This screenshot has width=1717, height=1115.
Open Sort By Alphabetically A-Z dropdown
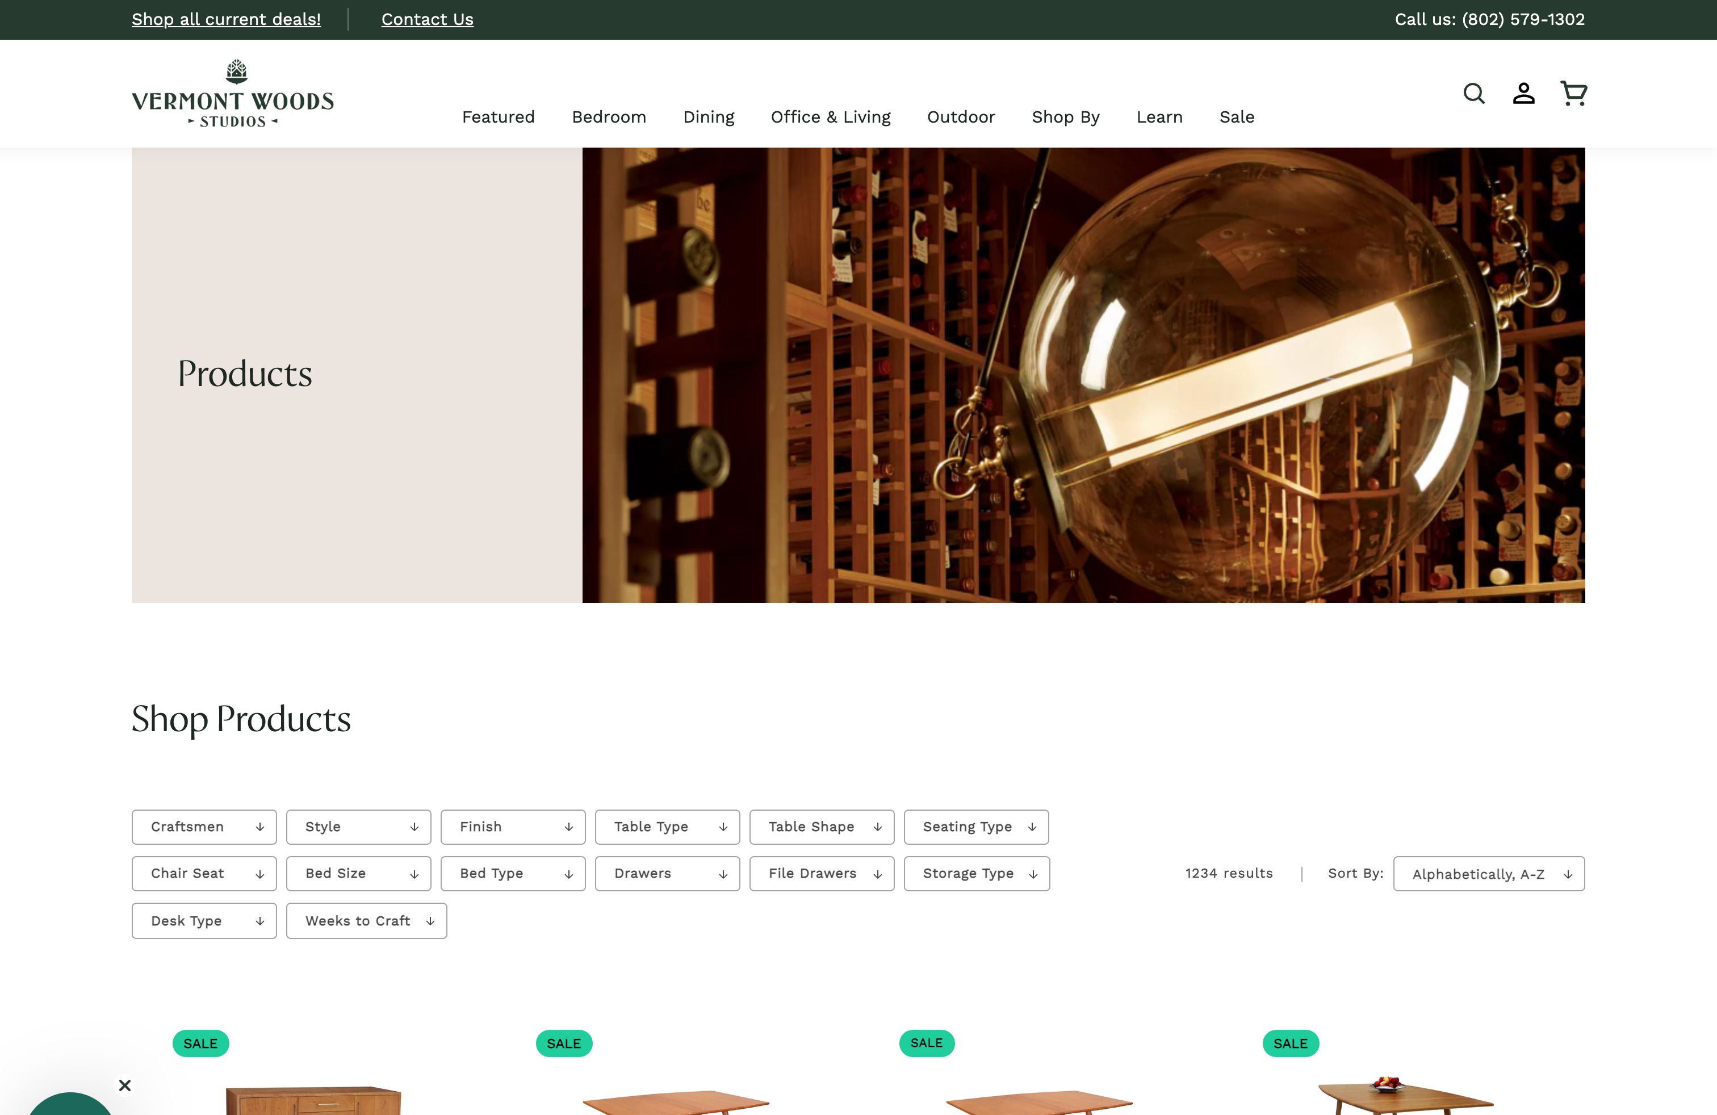1488,874
